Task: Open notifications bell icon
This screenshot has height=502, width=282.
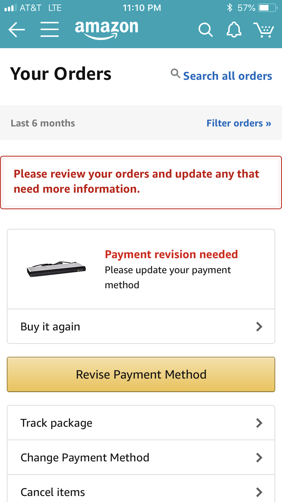Action: [233, 30]
